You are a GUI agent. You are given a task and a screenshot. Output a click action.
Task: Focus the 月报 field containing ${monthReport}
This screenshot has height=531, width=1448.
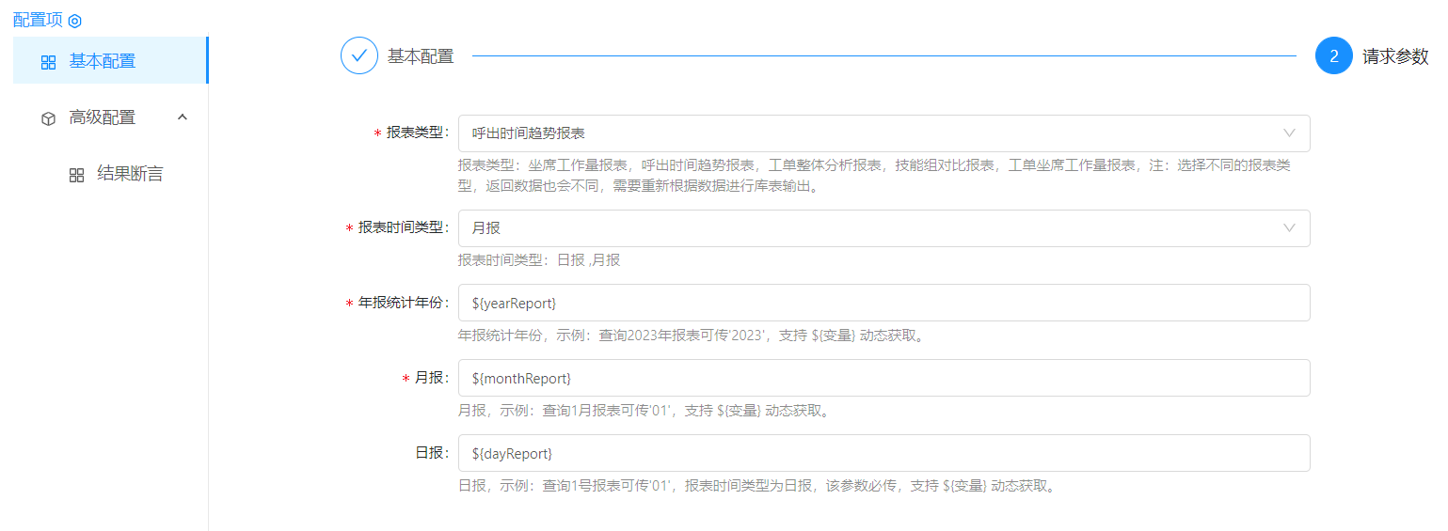click(883, 378)
